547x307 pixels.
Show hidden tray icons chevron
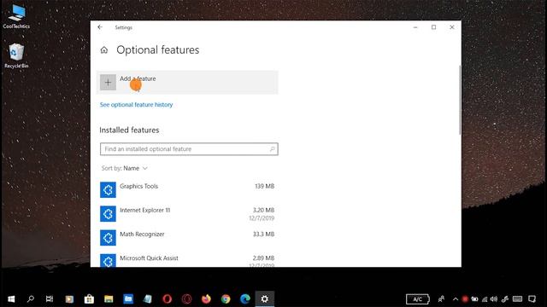456,299
